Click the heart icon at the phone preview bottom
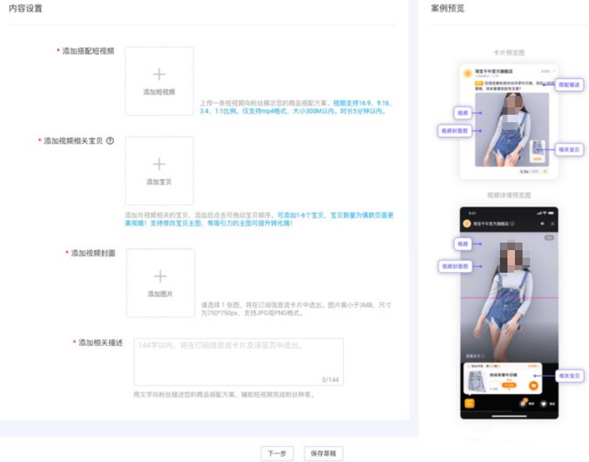 [543, 404]
